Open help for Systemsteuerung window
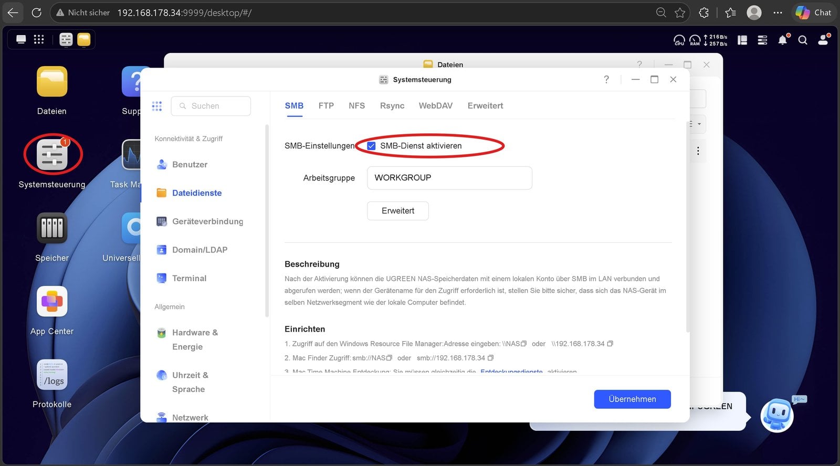The width and height of the screenshot is (840, 466). (x=606, y=79)
